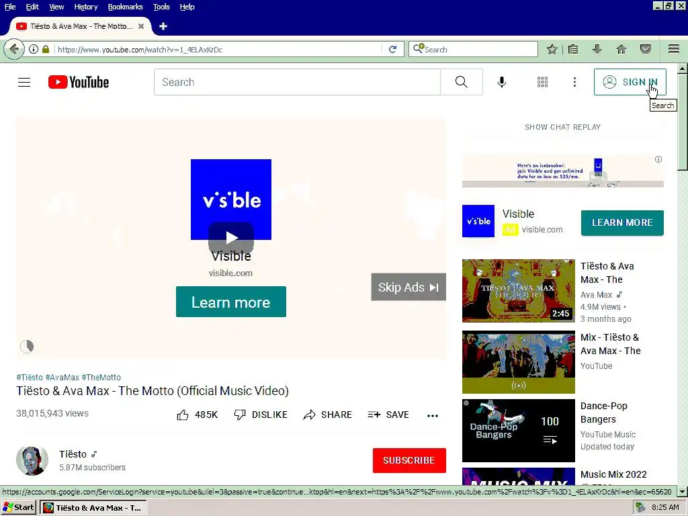This screenshot has width=688, height=516.
Task: Click the #TheMotto hashtag link
Action: click(x=101, y=377)
